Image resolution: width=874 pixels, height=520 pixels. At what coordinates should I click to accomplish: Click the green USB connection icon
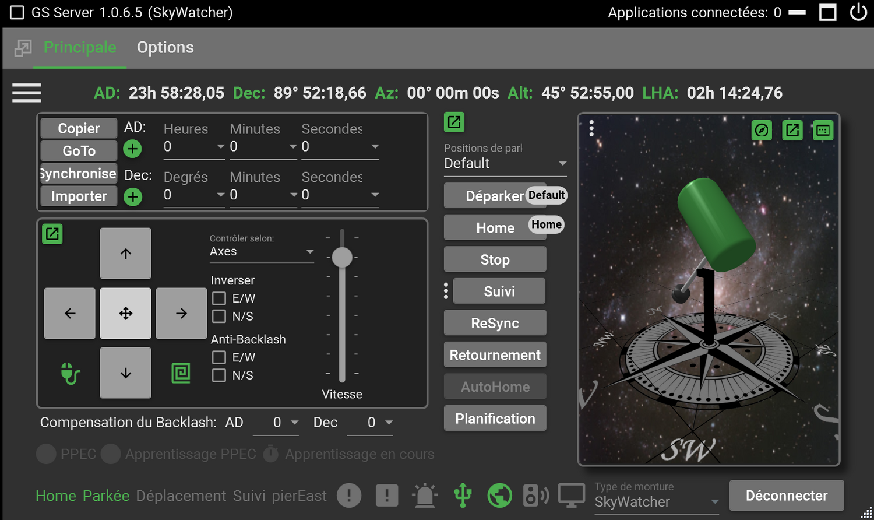463,496
